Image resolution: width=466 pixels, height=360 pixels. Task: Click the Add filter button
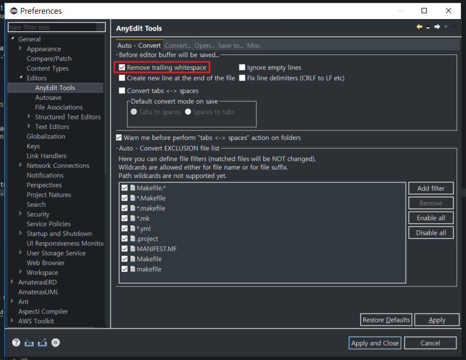tap(431, 188)
